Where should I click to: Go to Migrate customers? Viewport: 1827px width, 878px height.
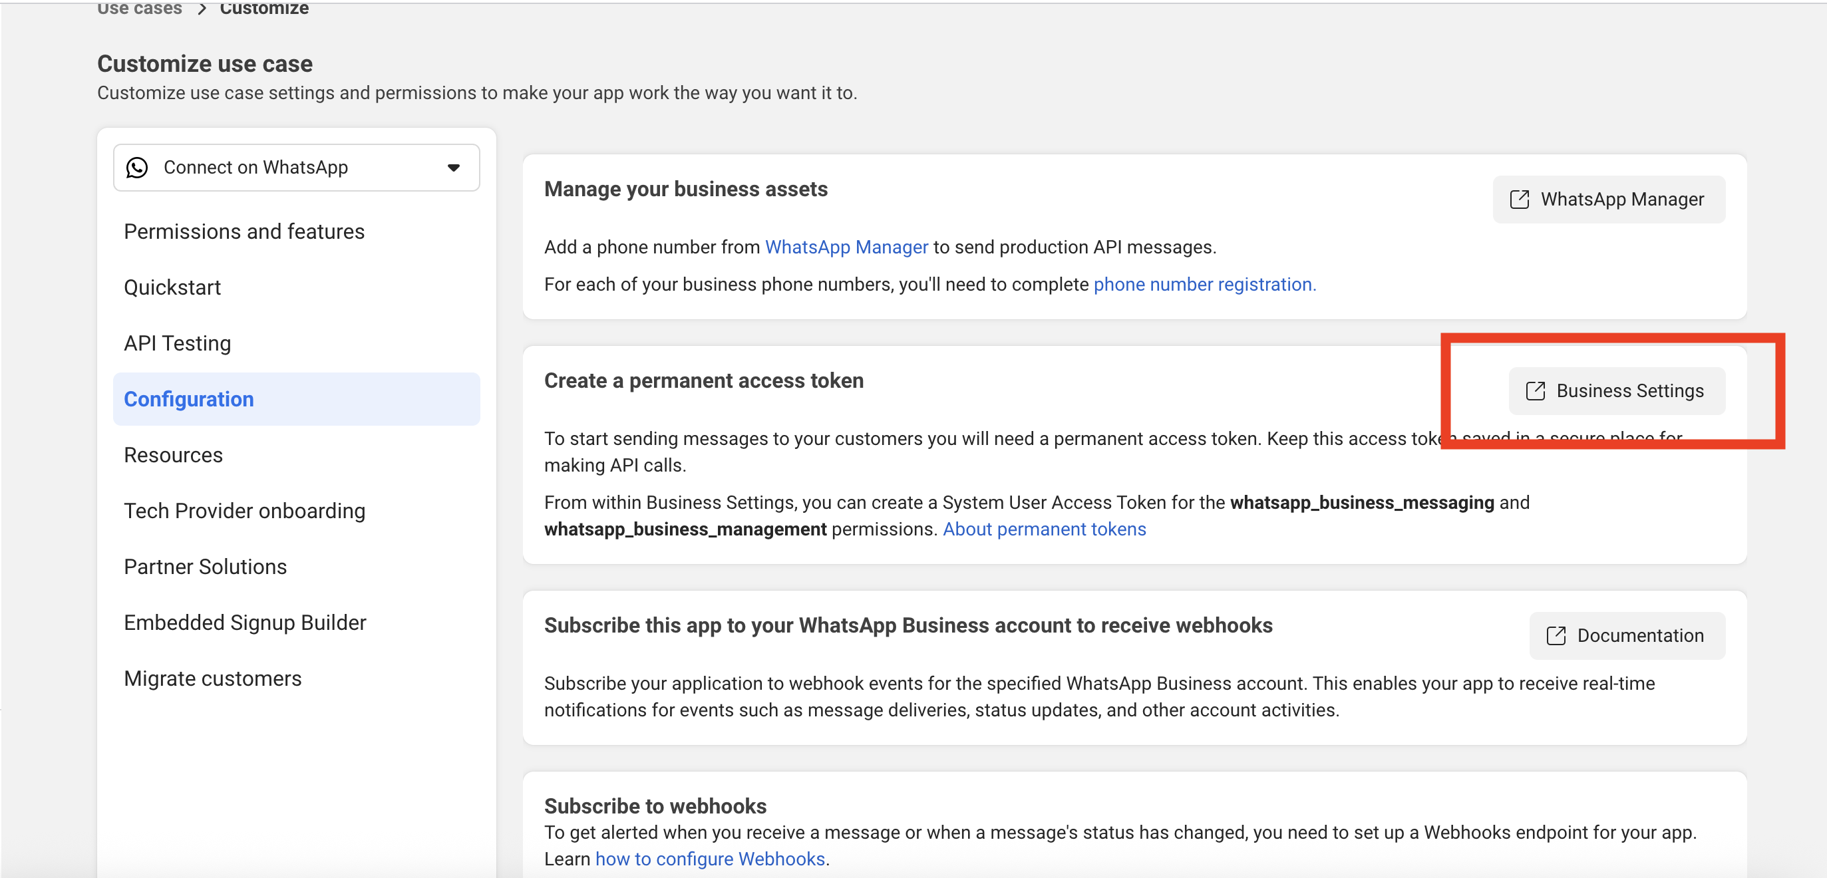[213, 678]
